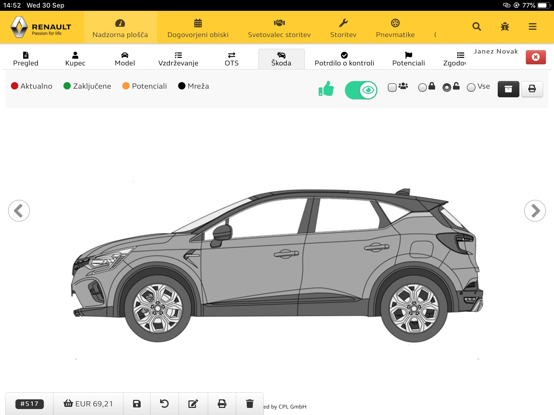Image resolution: width=554 pixels, height=415 pixels.
Task: Select the locked padlock radio button
Action: click(x=422, y=87)
